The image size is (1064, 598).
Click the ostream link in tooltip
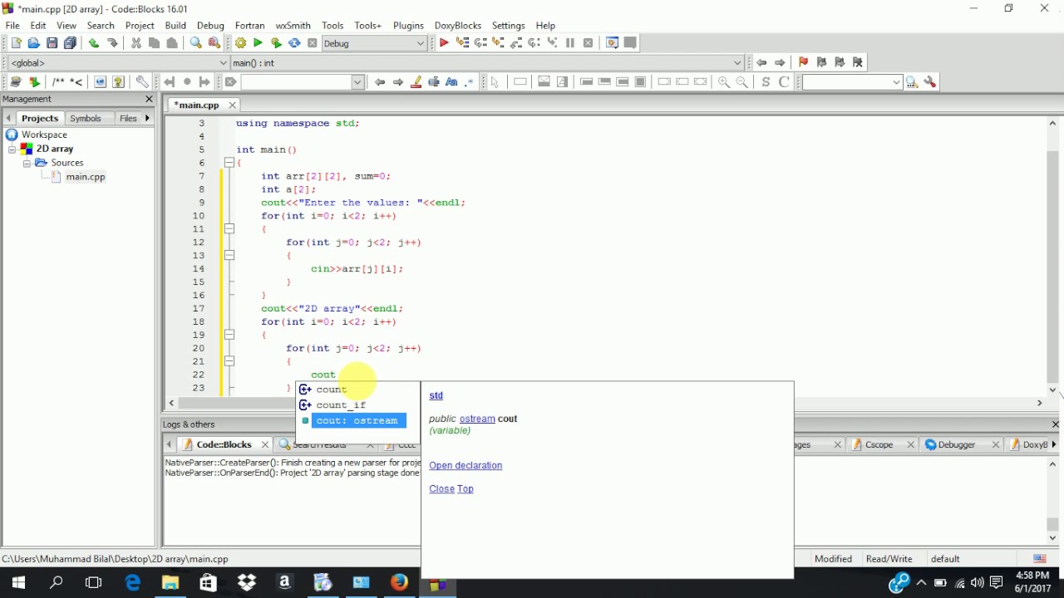477,419
